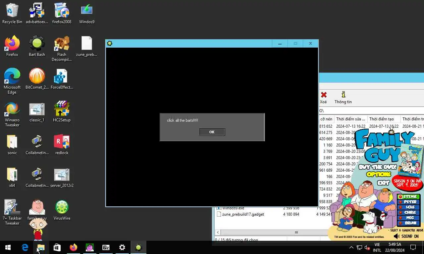Image resolution: width=424 pixels, height=254 pixels.
Task: Click the Xoá delete button in file manager
Action: point(324,98)
